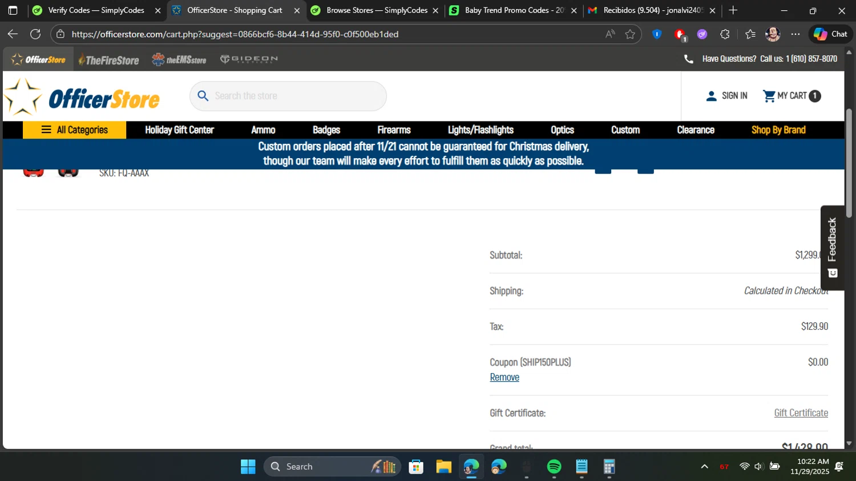Click the Gift Certificate link
Viewport: 856px width, 481px height.
801,413
